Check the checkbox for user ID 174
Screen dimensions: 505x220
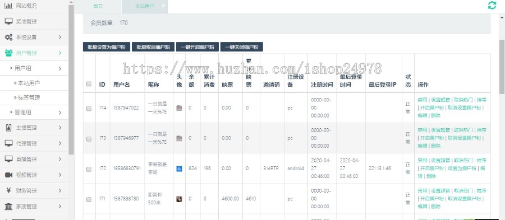click(x=89, y=109)
